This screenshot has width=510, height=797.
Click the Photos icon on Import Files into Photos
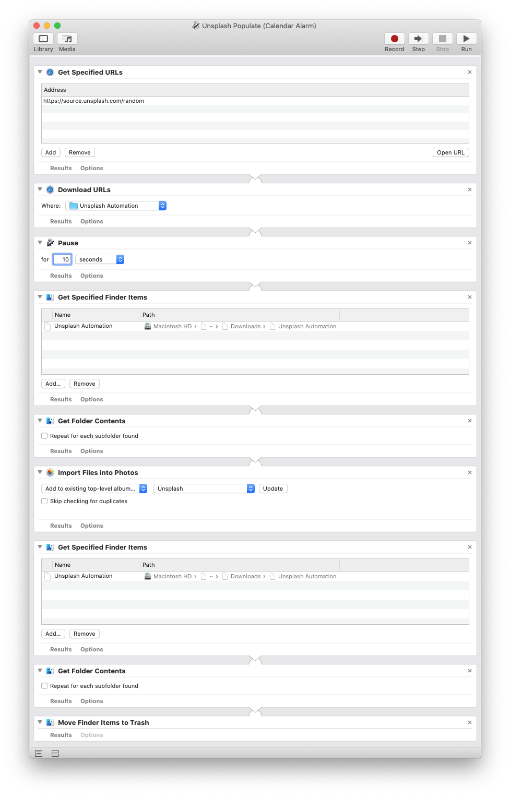coord(50,472)
